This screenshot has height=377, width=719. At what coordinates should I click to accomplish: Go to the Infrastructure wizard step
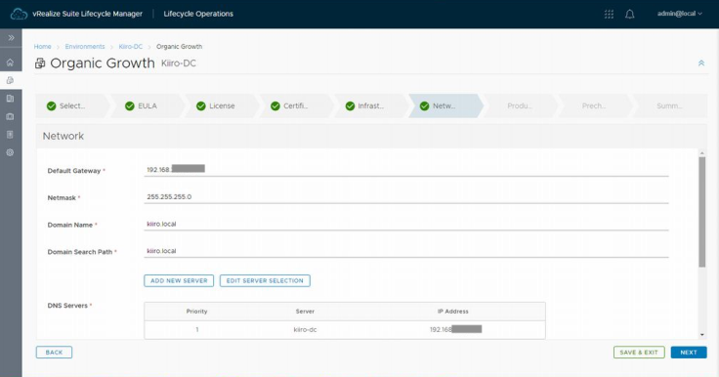[x=370, y=105]
